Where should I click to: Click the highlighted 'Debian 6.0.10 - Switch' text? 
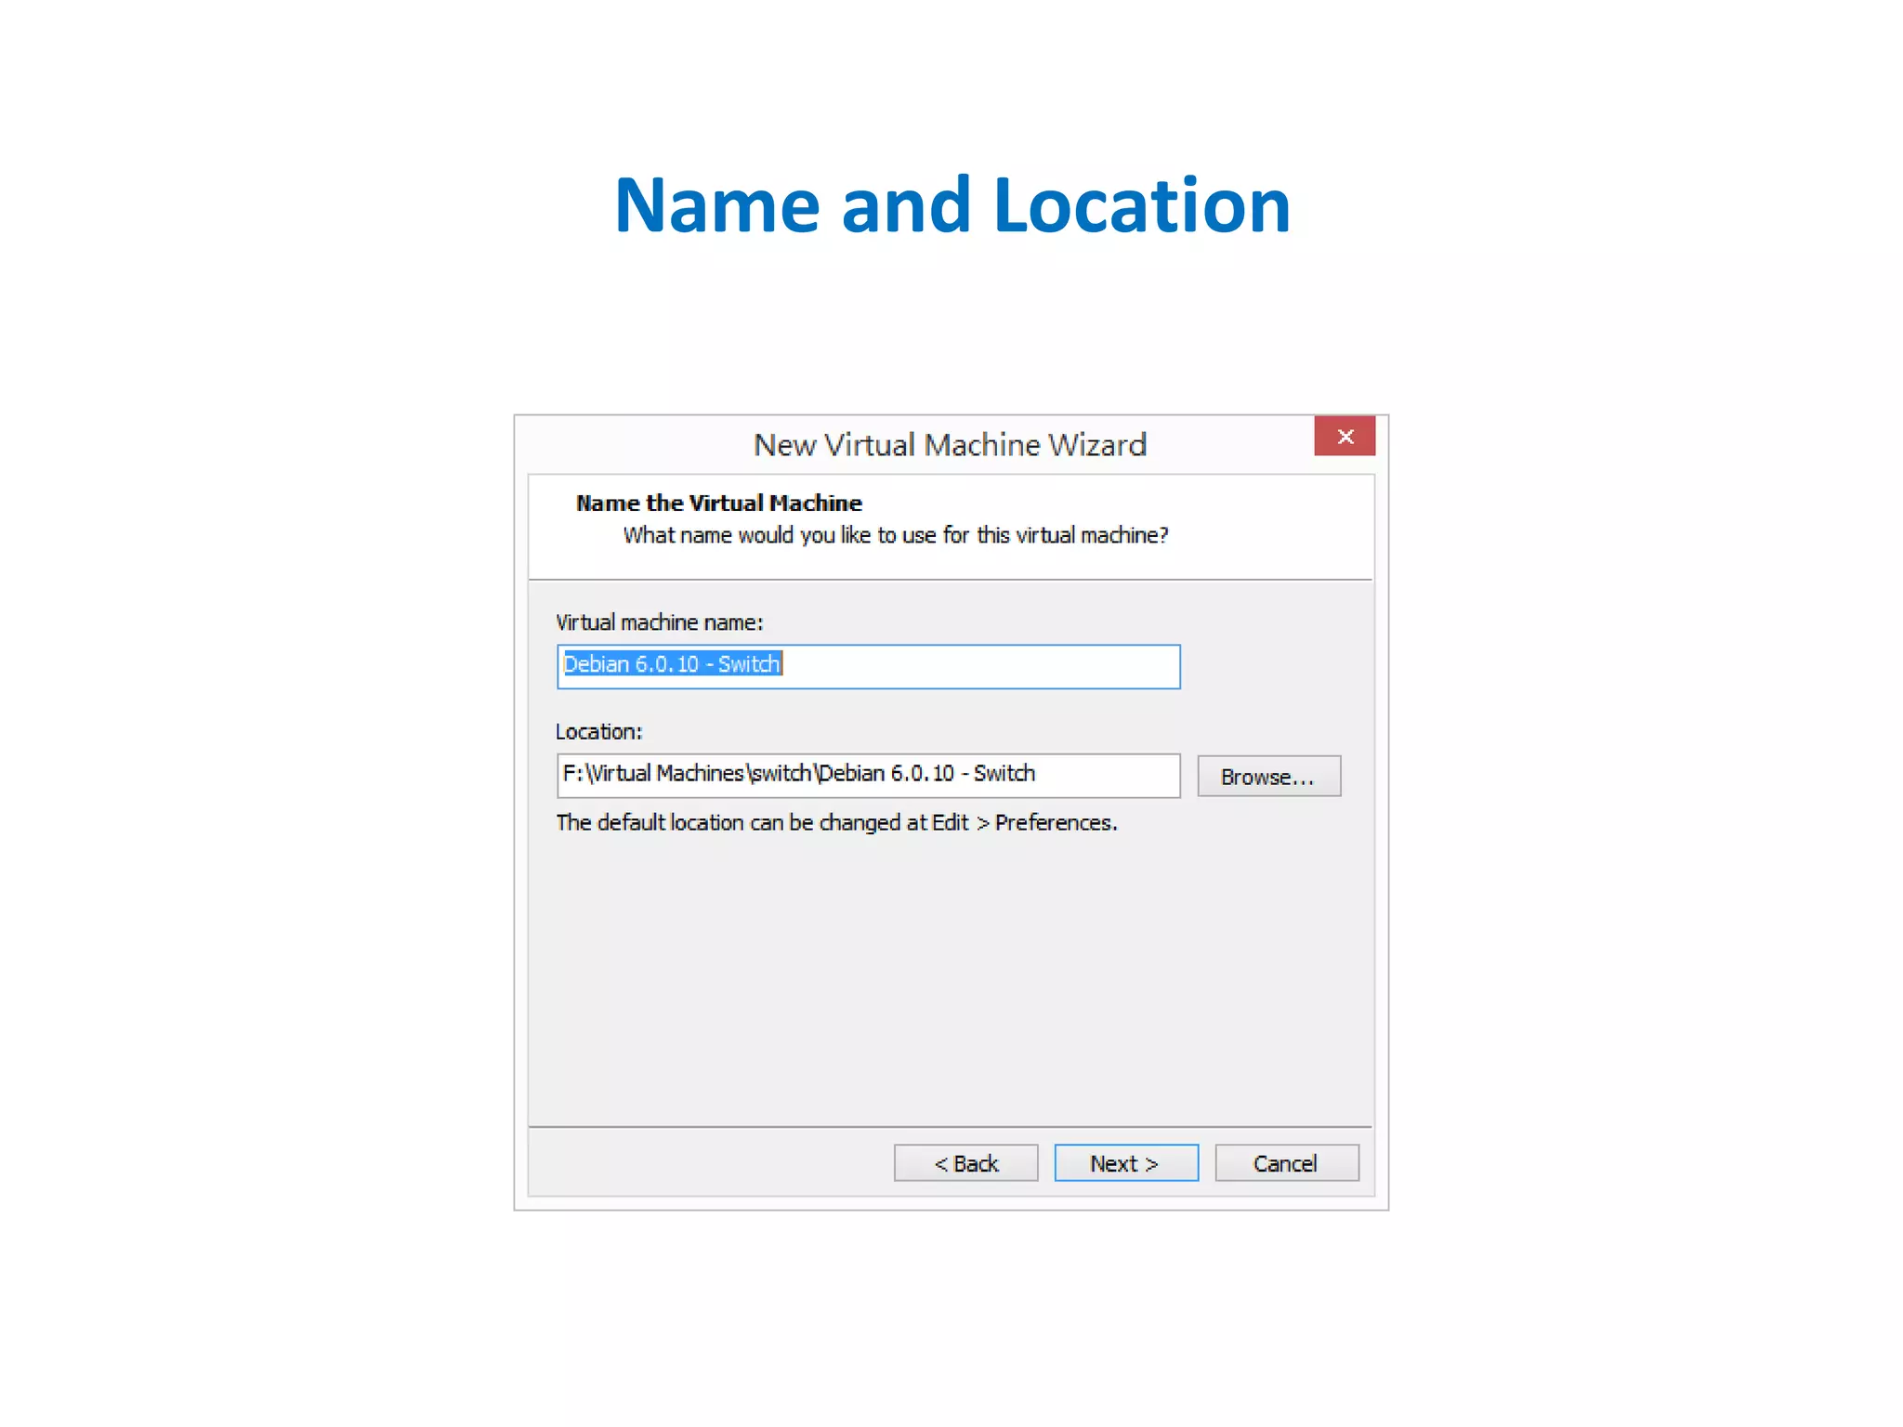(x=672, y=664)
